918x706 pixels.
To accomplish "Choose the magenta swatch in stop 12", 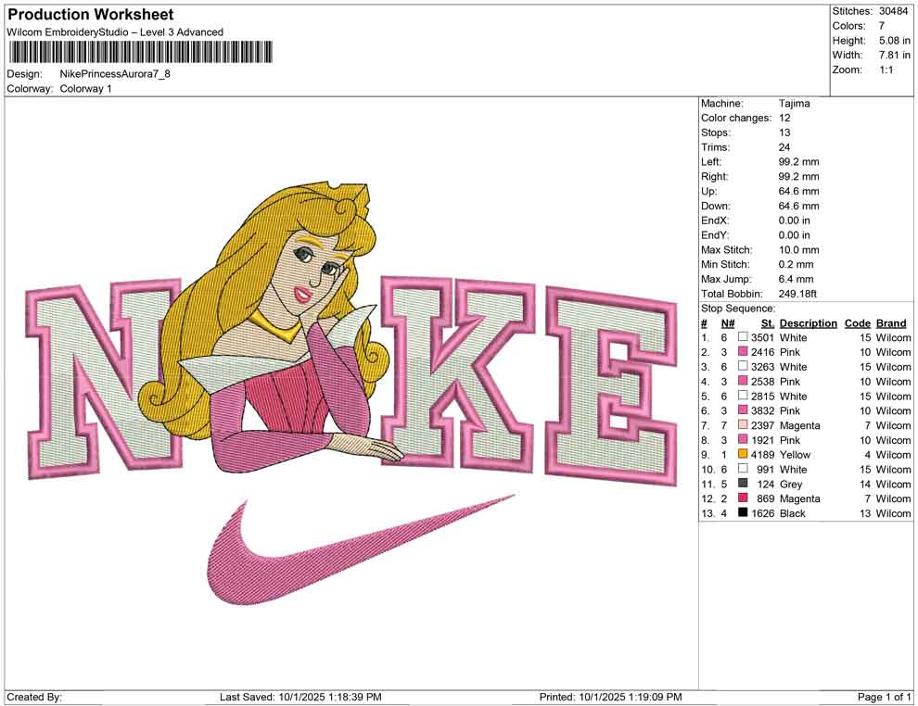I will pos(743,498).
